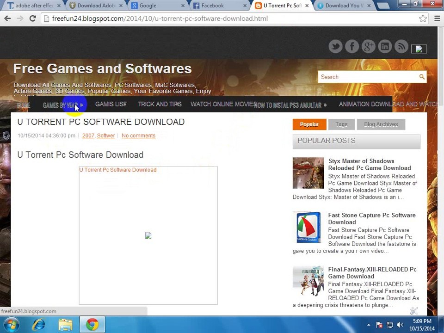Click the Free Games and Softwares title
Image resolution: width=444 pixels, height=333 pixels.
point(103,68)
